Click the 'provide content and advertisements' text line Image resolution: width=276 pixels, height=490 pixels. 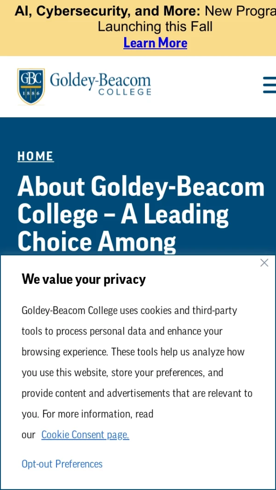pyautogui.click(x=137, y=393)
